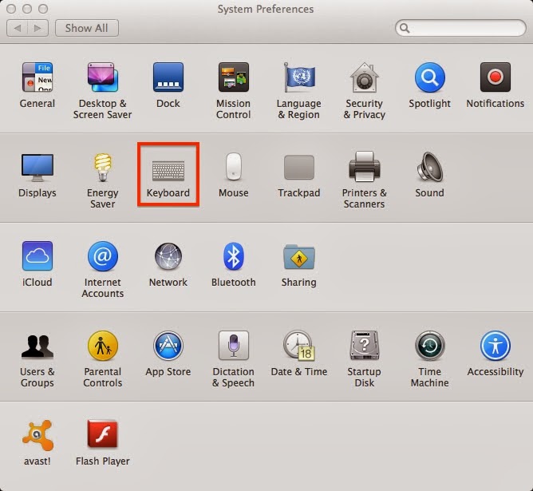Zoom the System Preferences window
This screenshot has width=533, height=491.
43,9
